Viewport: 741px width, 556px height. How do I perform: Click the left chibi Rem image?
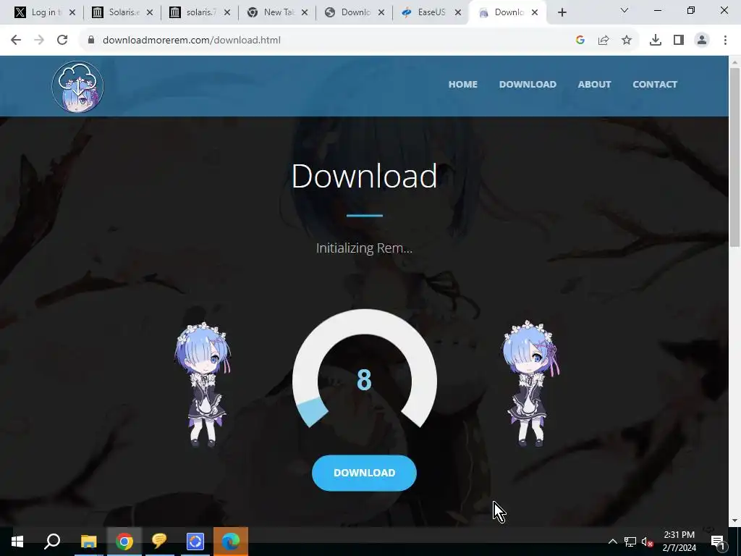[203, 384]
